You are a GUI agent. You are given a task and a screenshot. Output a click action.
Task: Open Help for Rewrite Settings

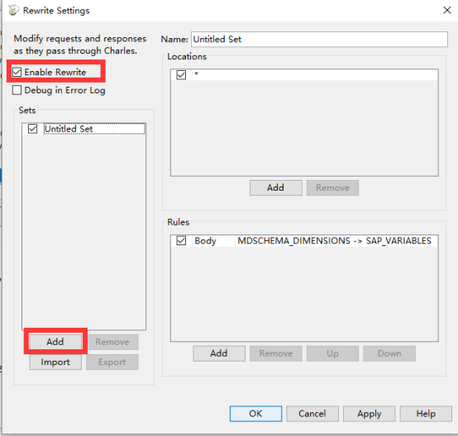(426, 414)
